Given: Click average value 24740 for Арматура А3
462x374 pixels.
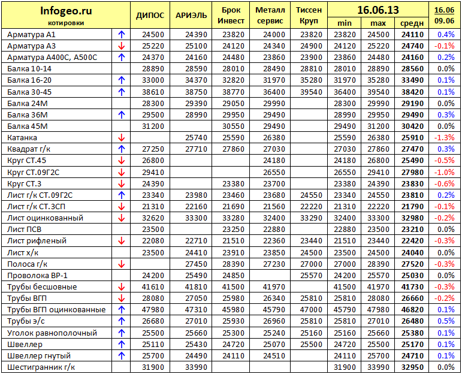Looking at the screenshot, I should tap(412, 46).
